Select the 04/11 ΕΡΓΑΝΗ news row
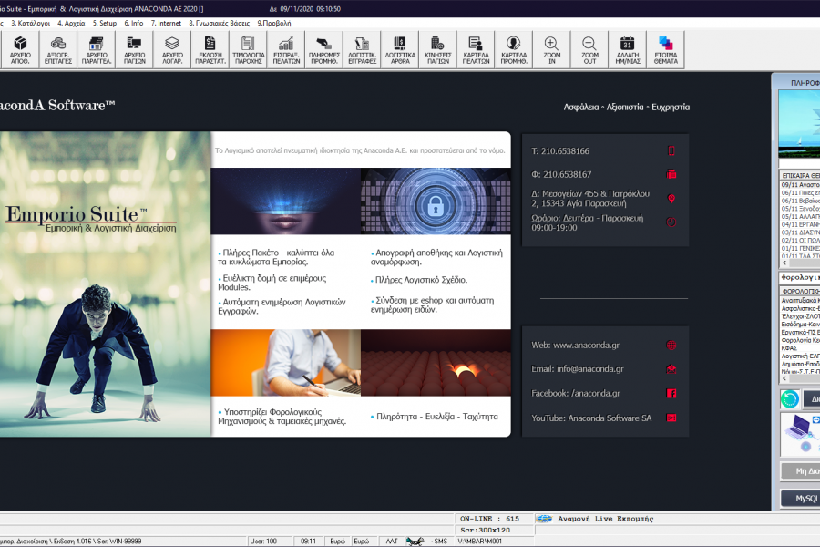Image resolution: width=820 pixels, height=547 pixels. (800, 224)
